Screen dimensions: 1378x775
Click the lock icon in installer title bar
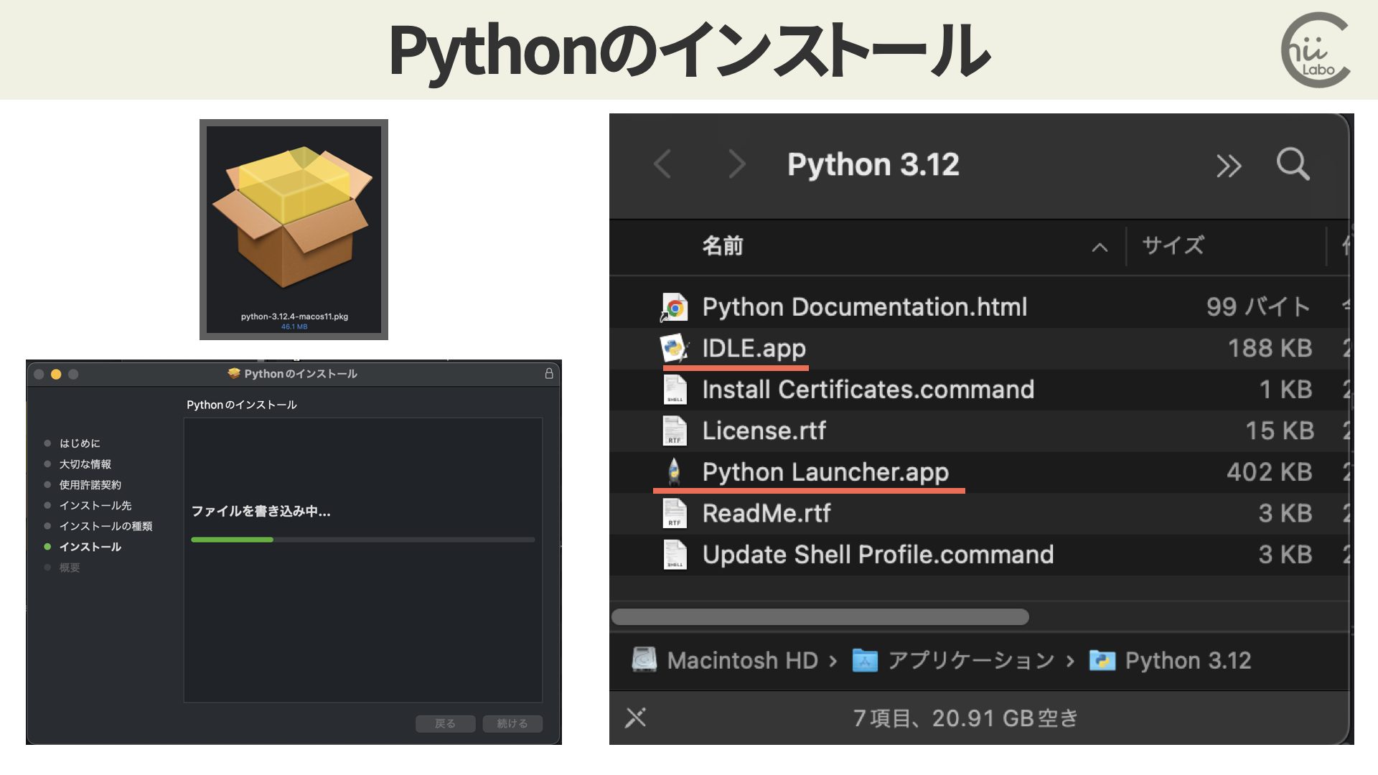pyautogui.click(x=549, y=374)
